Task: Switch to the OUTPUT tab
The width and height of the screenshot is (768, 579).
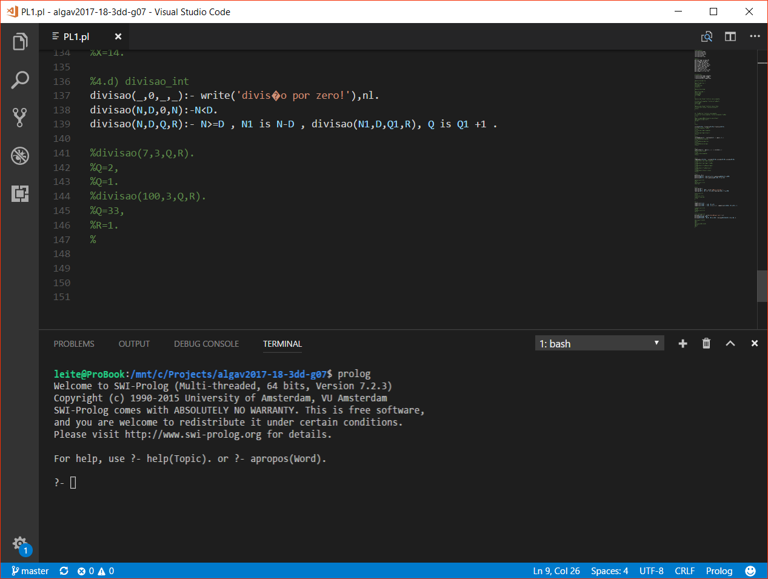Action: [x=134, y=344]
